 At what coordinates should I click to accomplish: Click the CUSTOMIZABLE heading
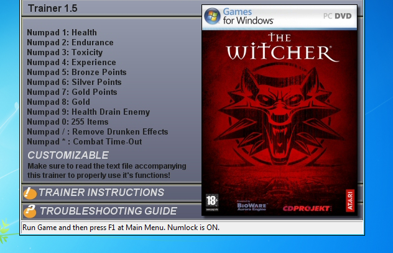point(68,155)
